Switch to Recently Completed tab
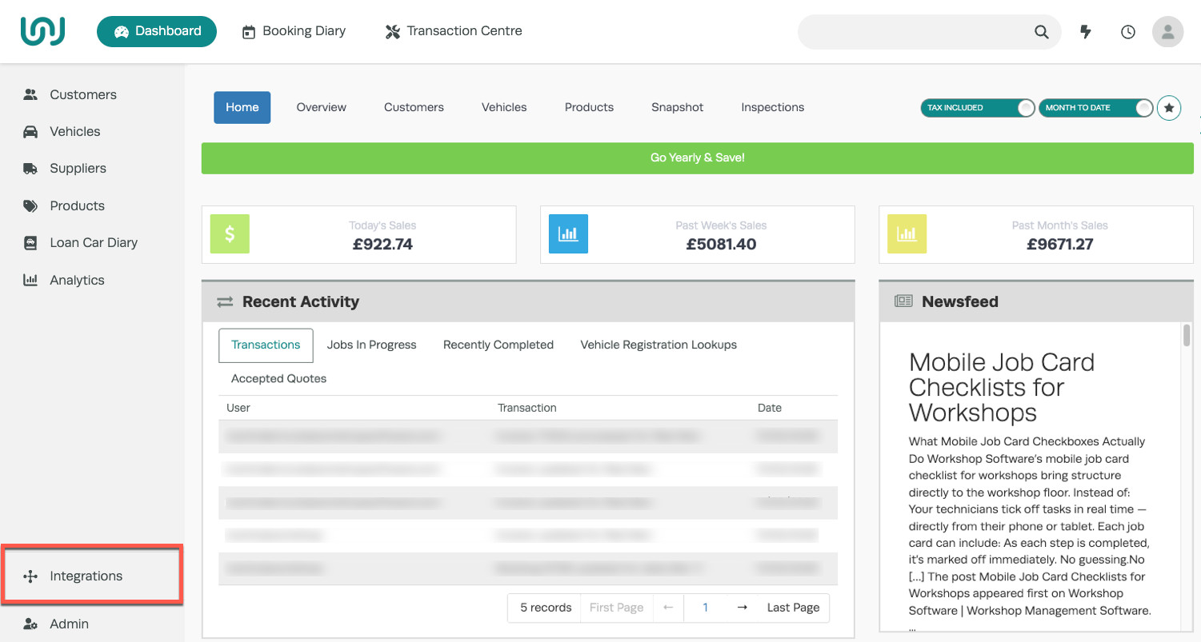Screen dimensions: 1201x642 [498, 345]
